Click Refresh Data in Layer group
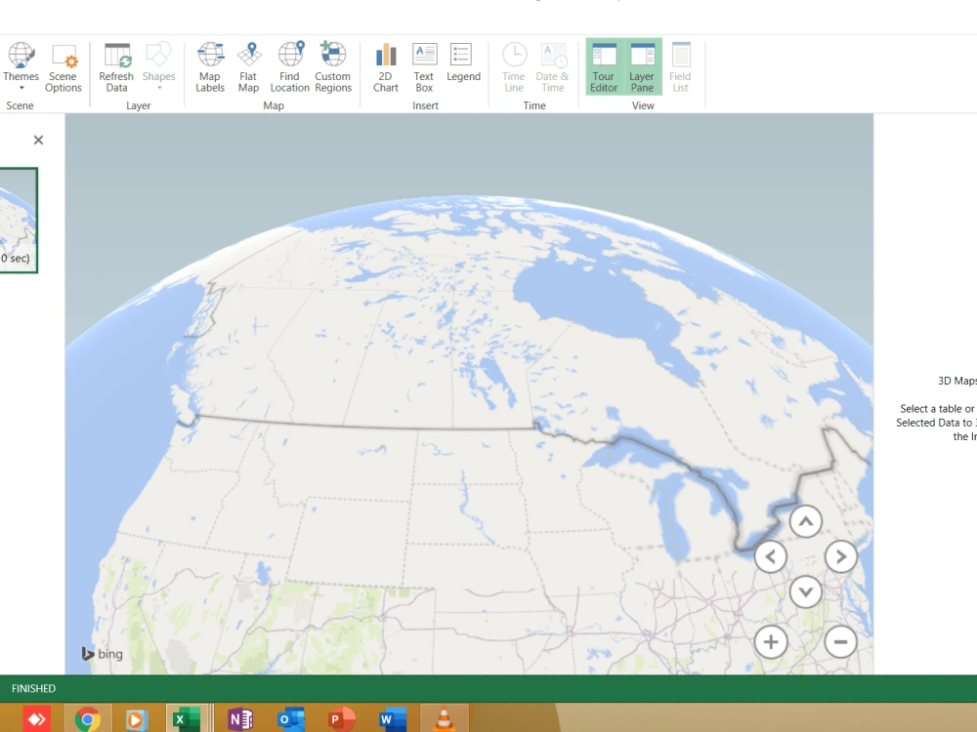 click(x=116, y=67)
